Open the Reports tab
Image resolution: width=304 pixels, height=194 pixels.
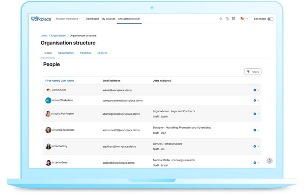[x=102, y=53]
